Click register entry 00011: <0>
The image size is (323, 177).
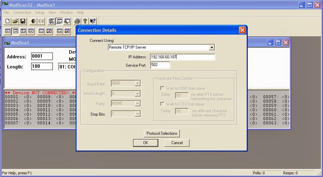pyautogui.click(x=51, y=110)
